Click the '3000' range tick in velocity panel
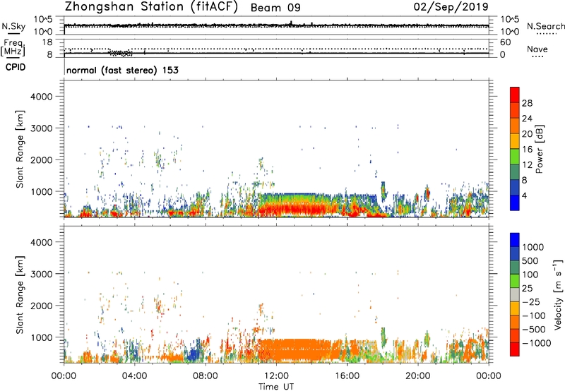This screenshot has width=565, height=391. [42, 274]
